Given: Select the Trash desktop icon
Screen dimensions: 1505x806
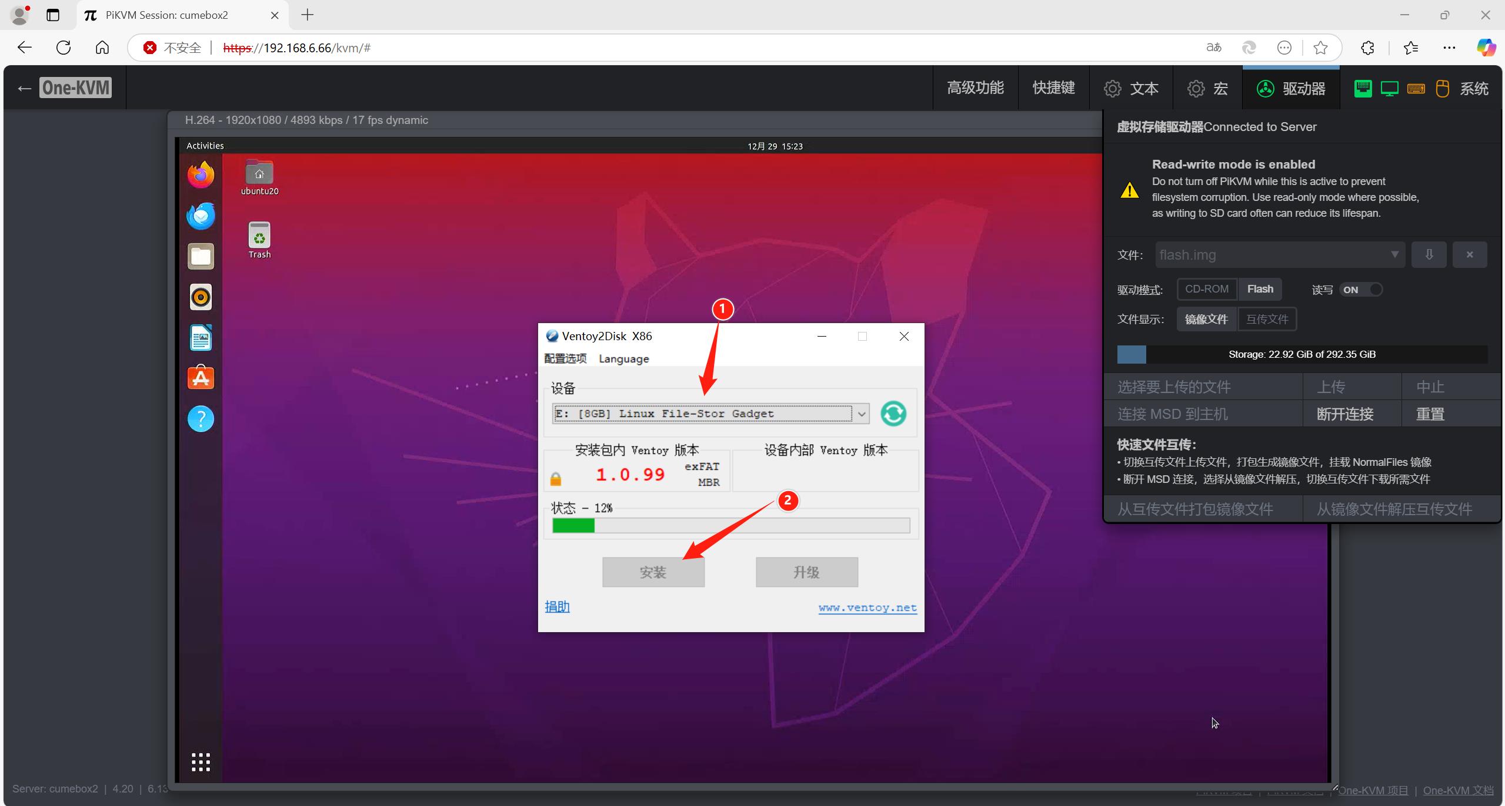Looking at the screenshot, I should tap(259, 240).
